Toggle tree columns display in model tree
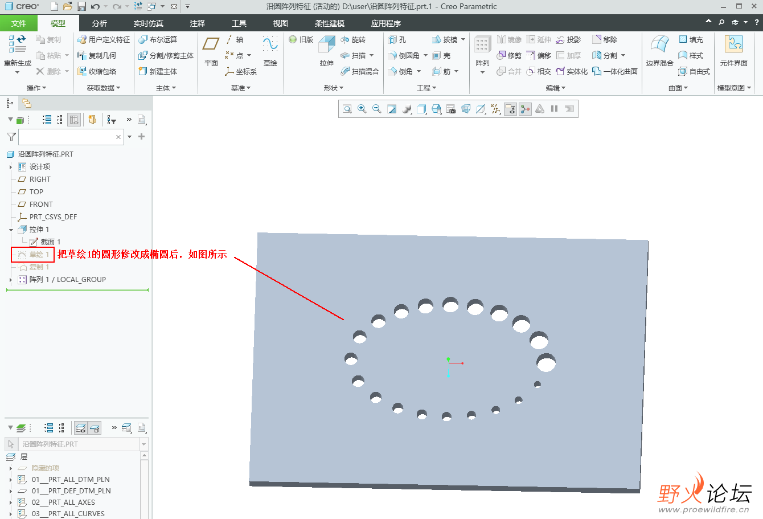This screenshot has width=763, height=519. click(74, 120)
